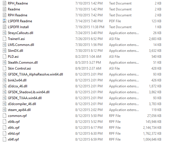Image resolution: width=172 pixels, height=142 pixels.
Task: Select the GFSDK_TXAA_AlphaResolve.win64.dll file name
Action: [x=35, y=74]
